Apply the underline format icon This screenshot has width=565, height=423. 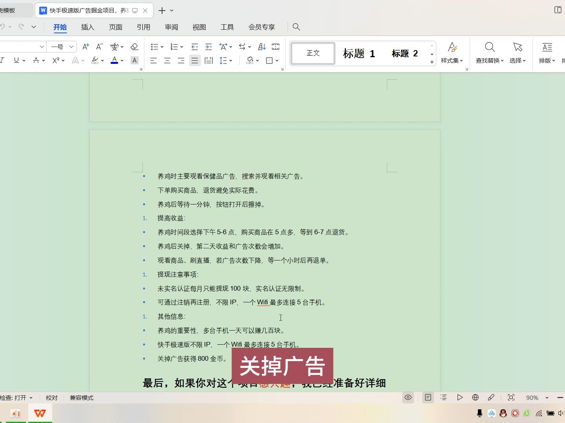(16, 60)
